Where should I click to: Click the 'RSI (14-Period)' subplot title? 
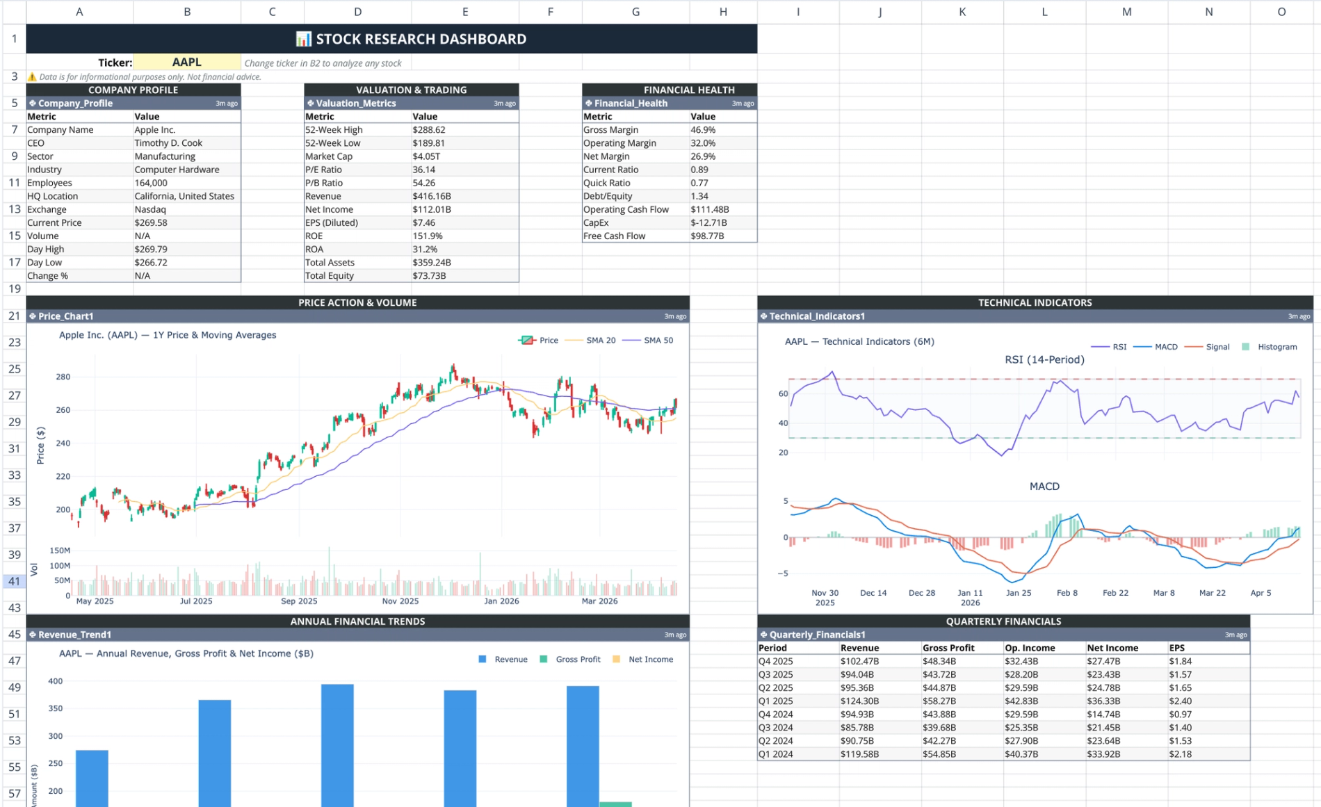click(1044, 359)
